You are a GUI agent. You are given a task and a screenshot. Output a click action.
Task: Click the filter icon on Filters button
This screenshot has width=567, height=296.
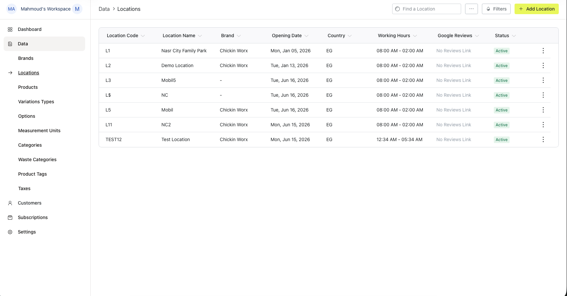(x=488, y=9)
